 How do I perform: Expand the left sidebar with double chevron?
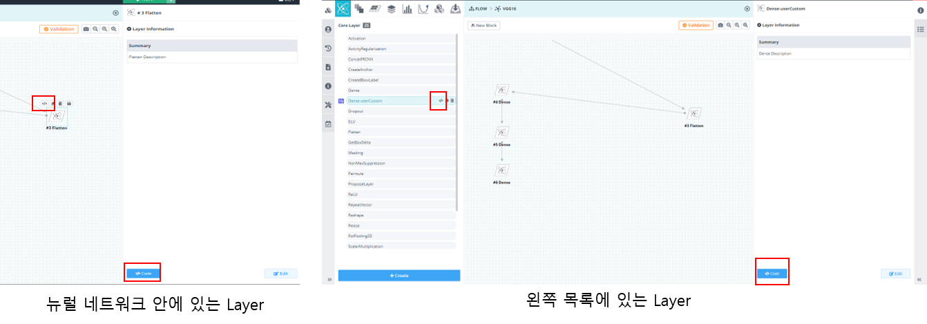coord(328,279)
